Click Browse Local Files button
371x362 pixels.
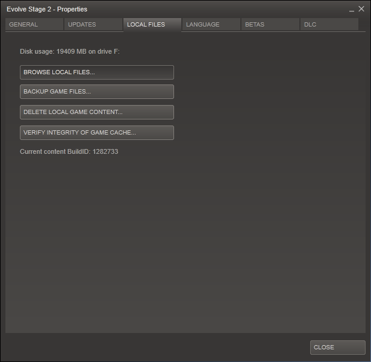coord(97,72)
